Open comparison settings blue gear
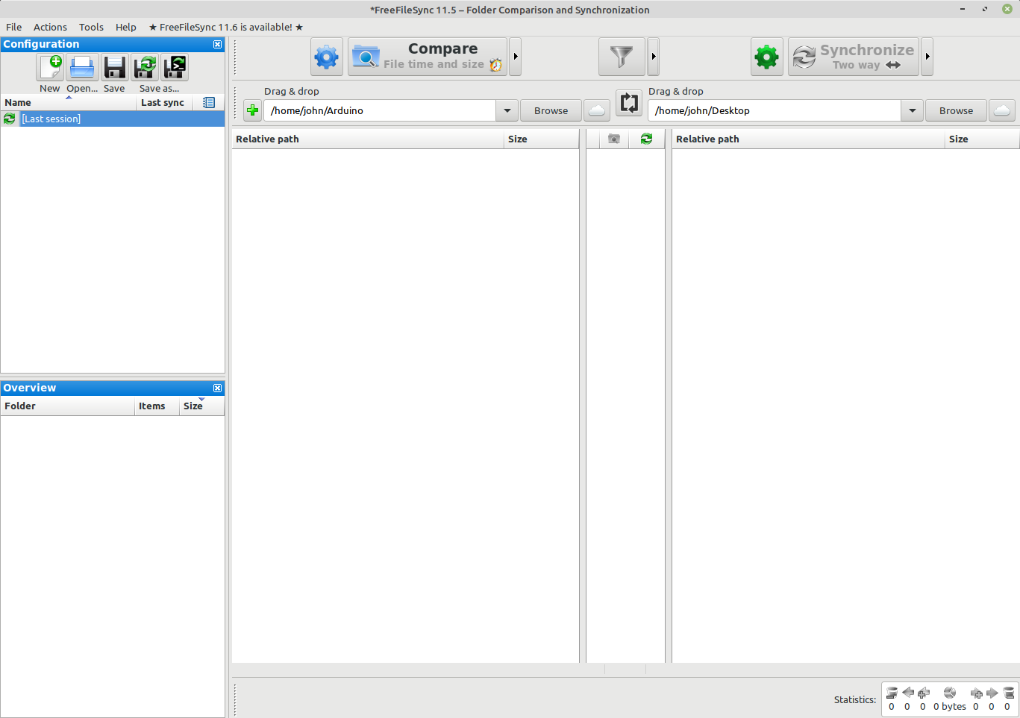This screenshot has height=718, width=1020. pyautogui.click(x=327, y=57)
